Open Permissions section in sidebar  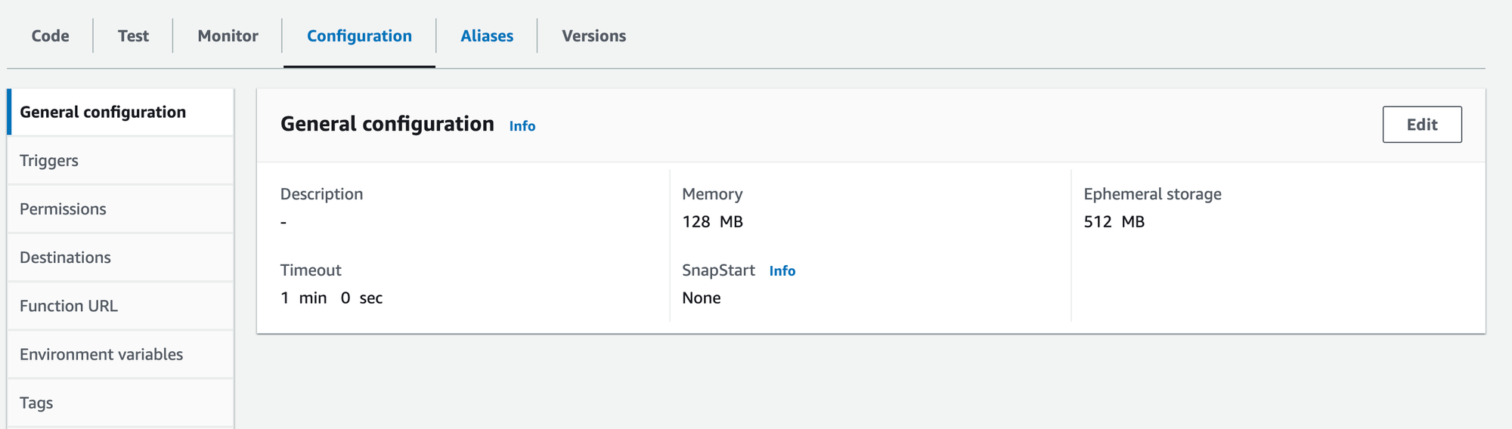[121, 208]
